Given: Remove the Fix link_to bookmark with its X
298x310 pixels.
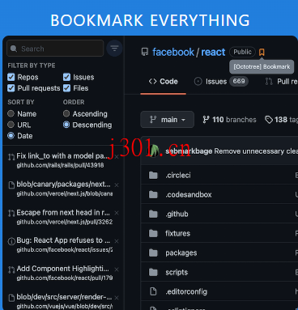Looking at the screenshot, I should (x=117, y=157).
